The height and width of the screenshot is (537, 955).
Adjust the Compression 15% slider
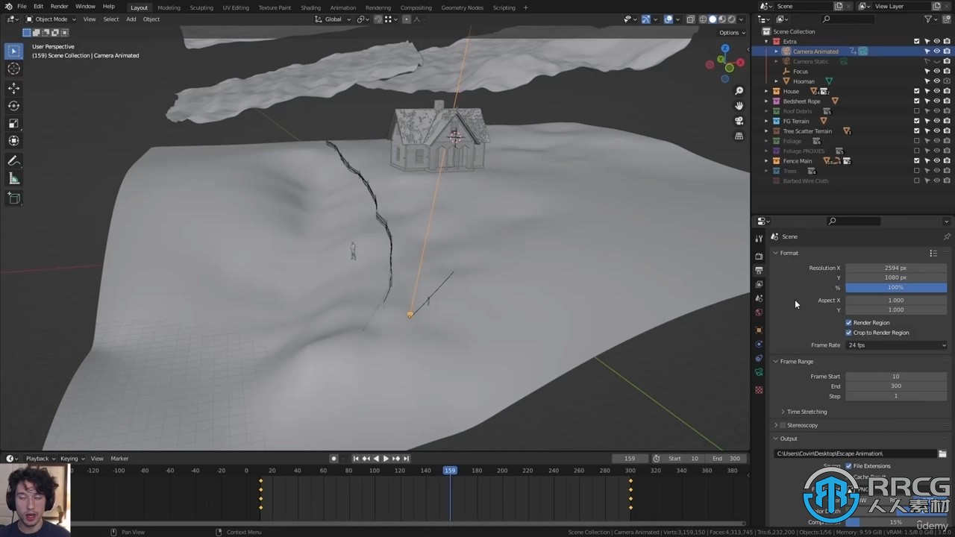[x=896, y=522]
